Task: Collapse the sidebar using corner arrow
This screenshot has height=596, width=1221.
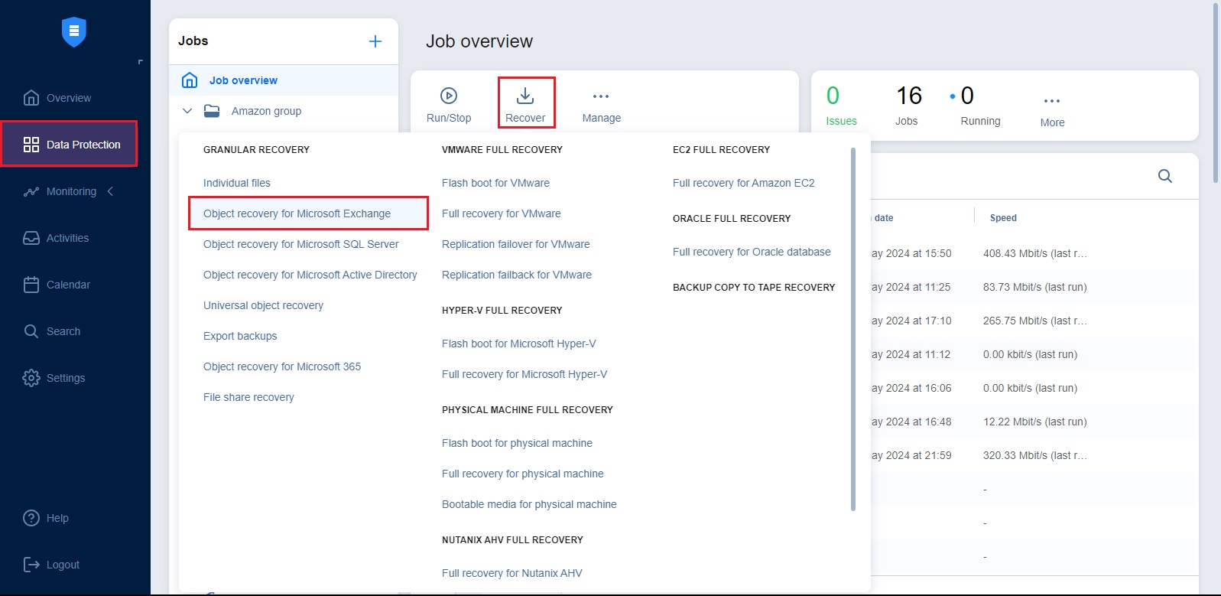Action: tap(140, 62)
